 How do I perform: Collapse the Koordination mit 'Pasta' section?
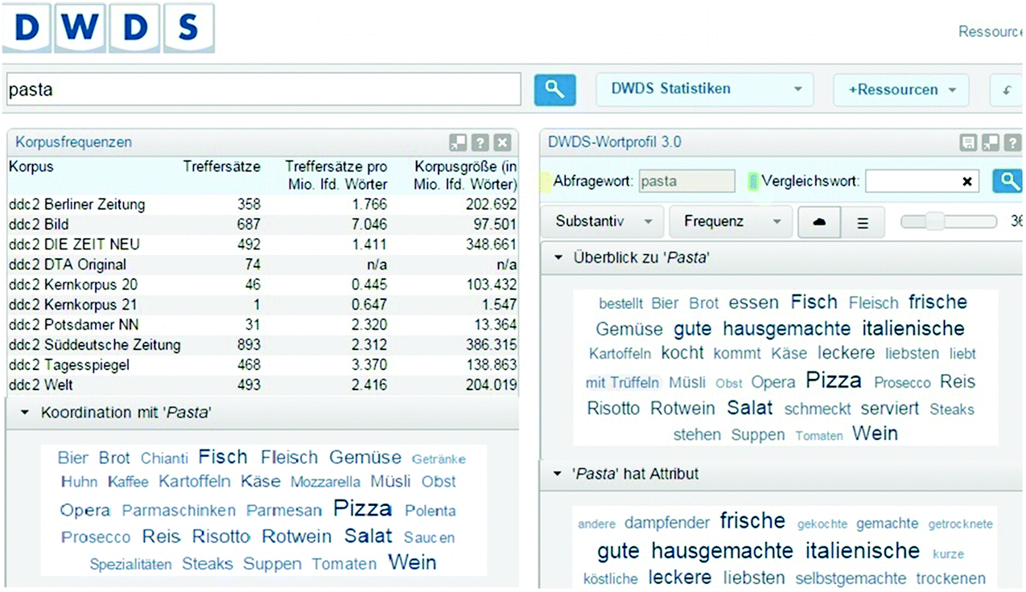[x=24, y=413]
